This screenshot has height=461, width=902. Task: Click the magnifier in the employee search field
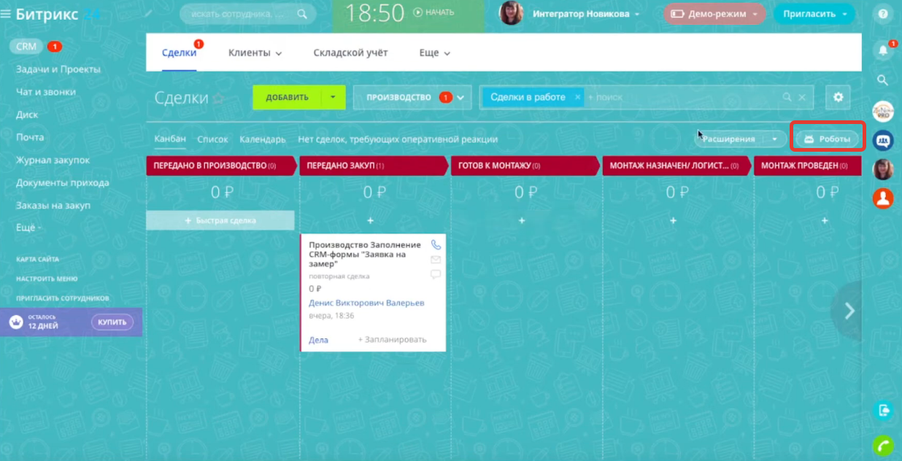pyautogui.click(x=302, y=13)
